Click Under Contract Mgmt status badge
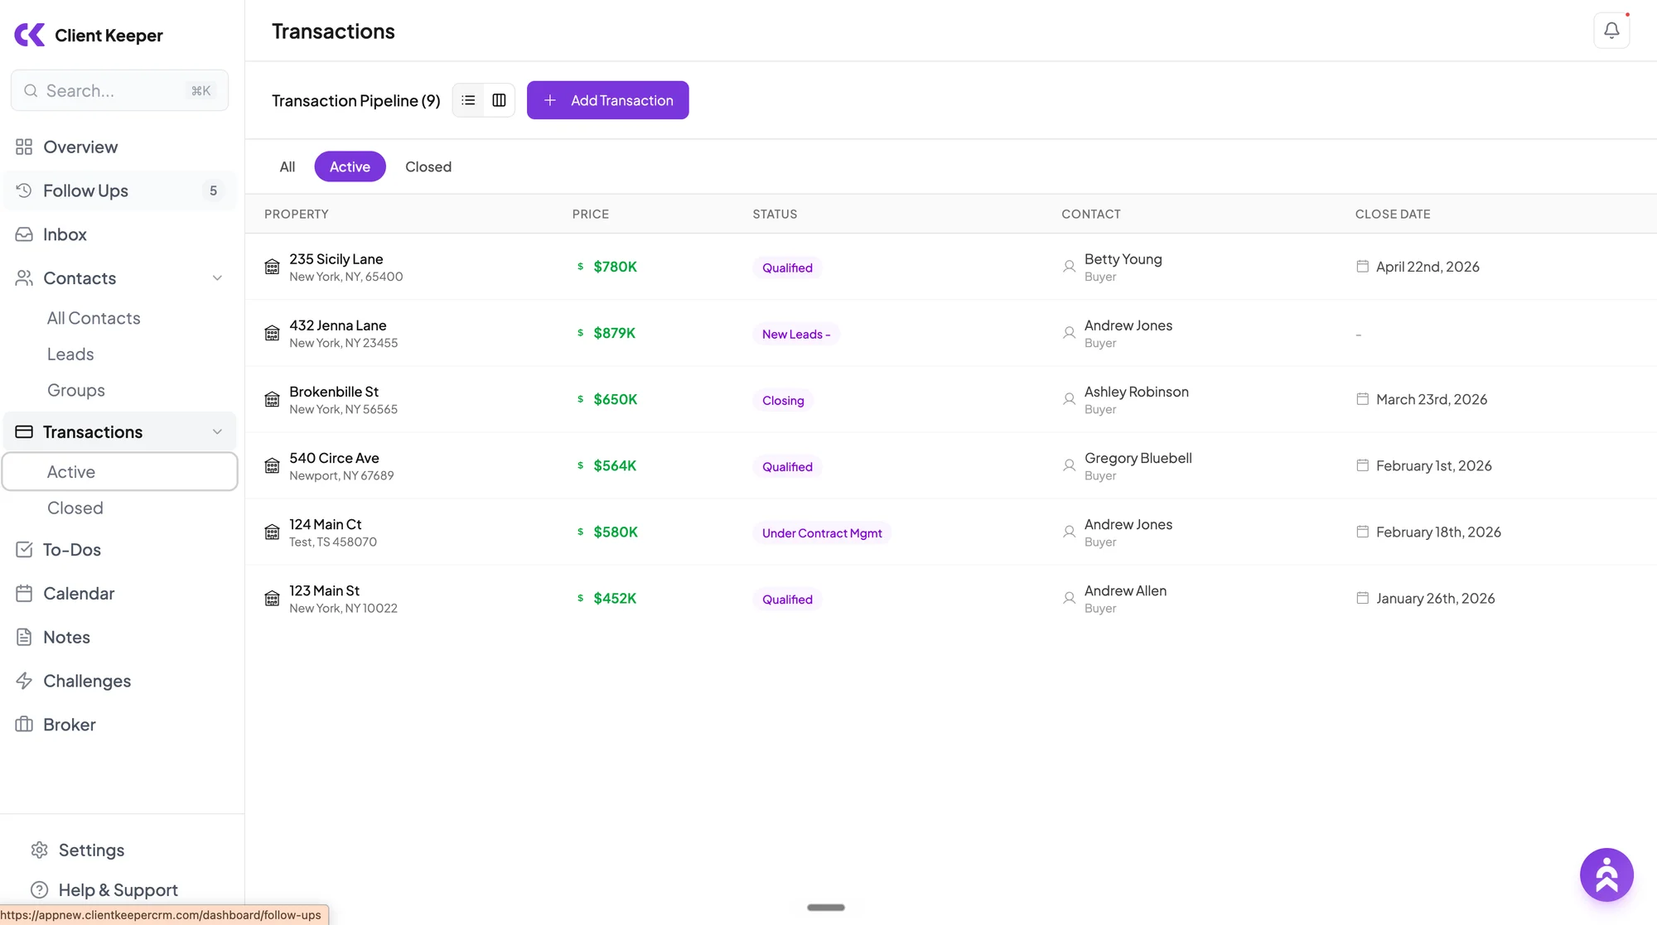1657x925 pixels. pos(822,532)
